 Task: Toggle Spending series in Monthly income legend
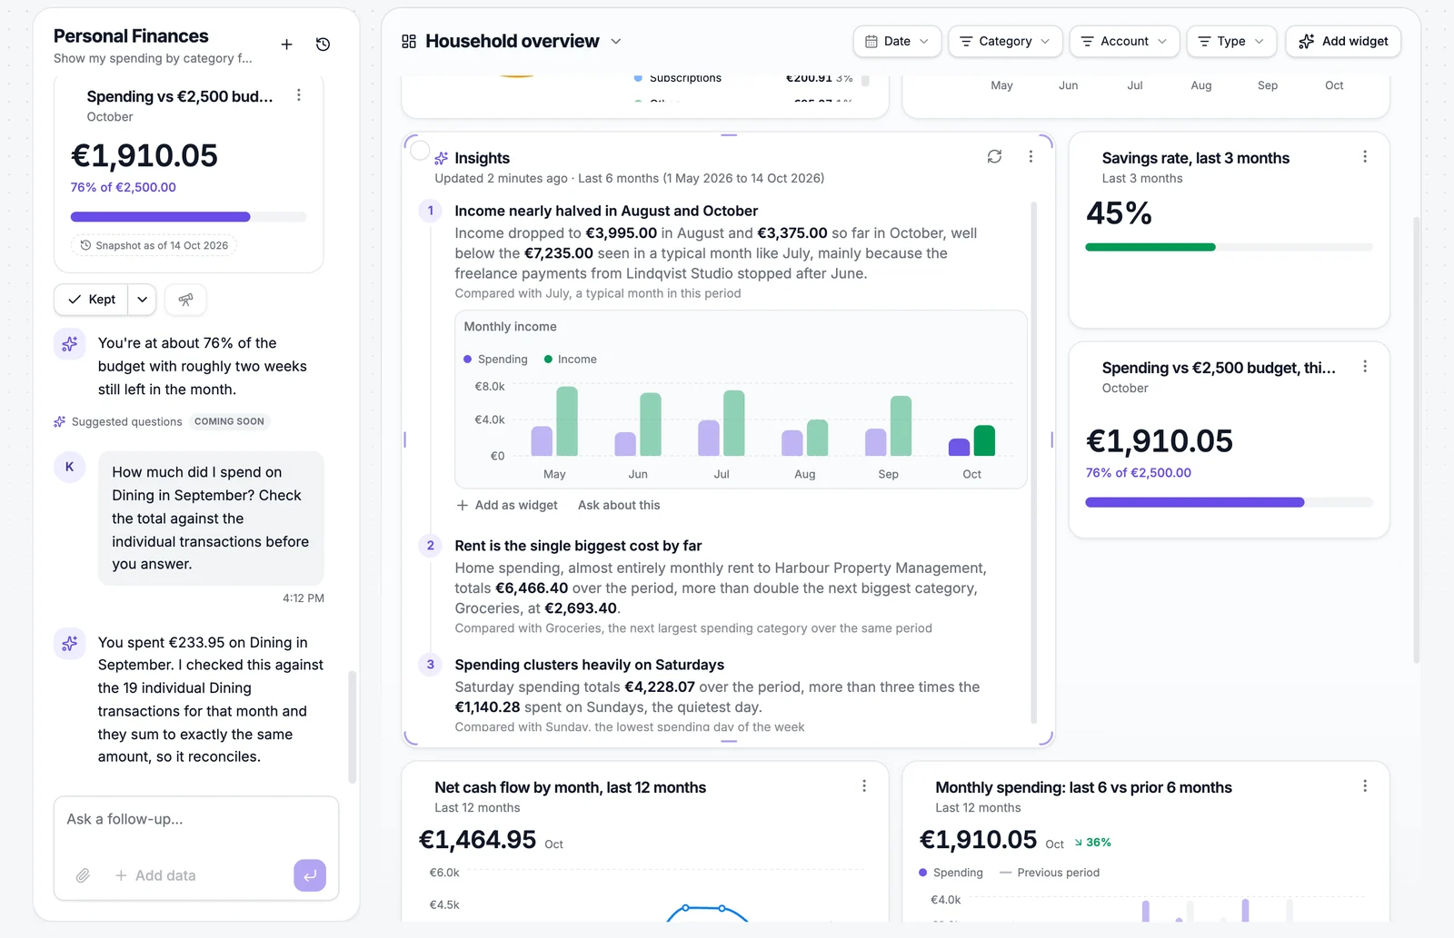pos(495,360)
